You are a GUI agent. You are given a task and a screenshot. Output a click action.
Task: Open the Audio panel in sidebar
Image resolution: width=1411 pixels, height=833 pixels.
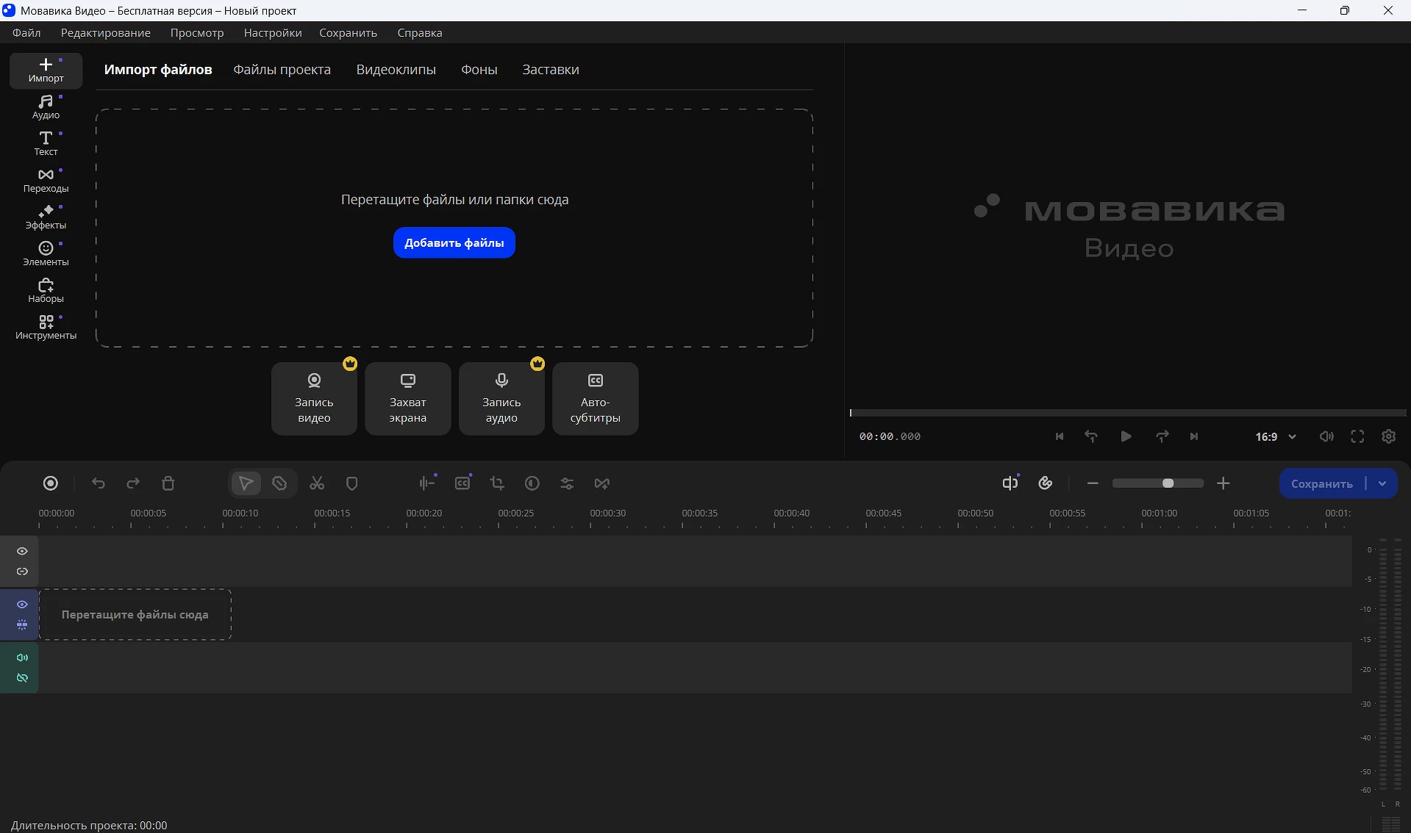[x=46, y=107]
